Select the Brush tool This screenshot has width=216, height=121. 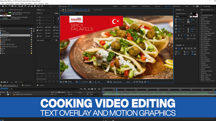point(29,6)
